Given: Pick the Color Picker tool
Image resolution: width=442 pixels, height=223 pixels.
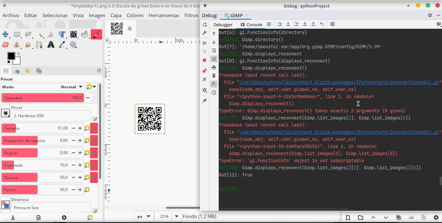Looking at the screenshot, I should pyautogui.click(x=62, y=45).
